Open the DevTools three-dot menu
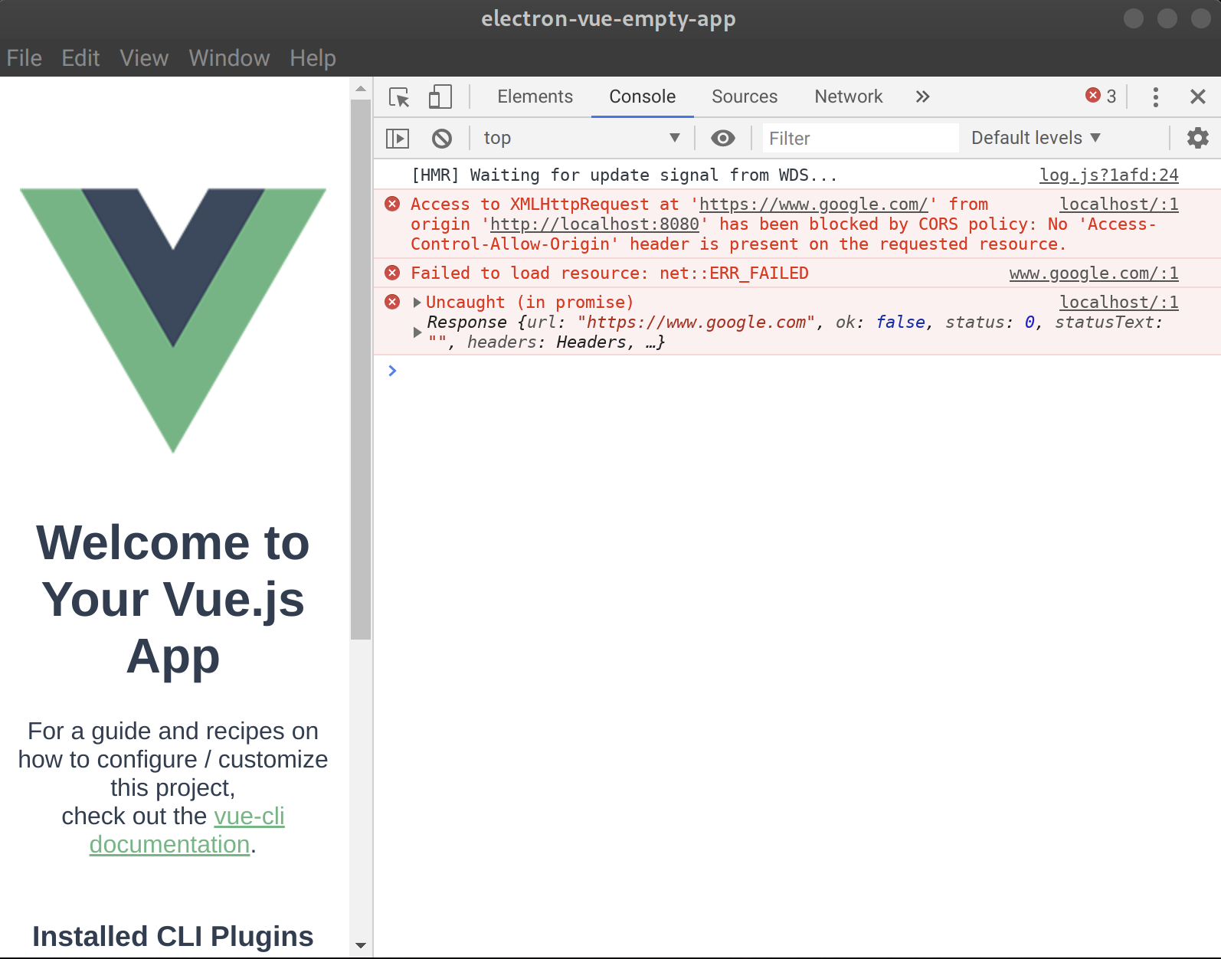The width and height of the screenshot is (1221, 959). coord(1155,97)
